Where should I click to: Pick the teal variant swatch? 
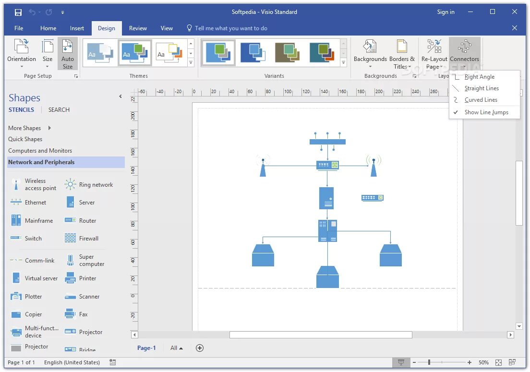322,53
